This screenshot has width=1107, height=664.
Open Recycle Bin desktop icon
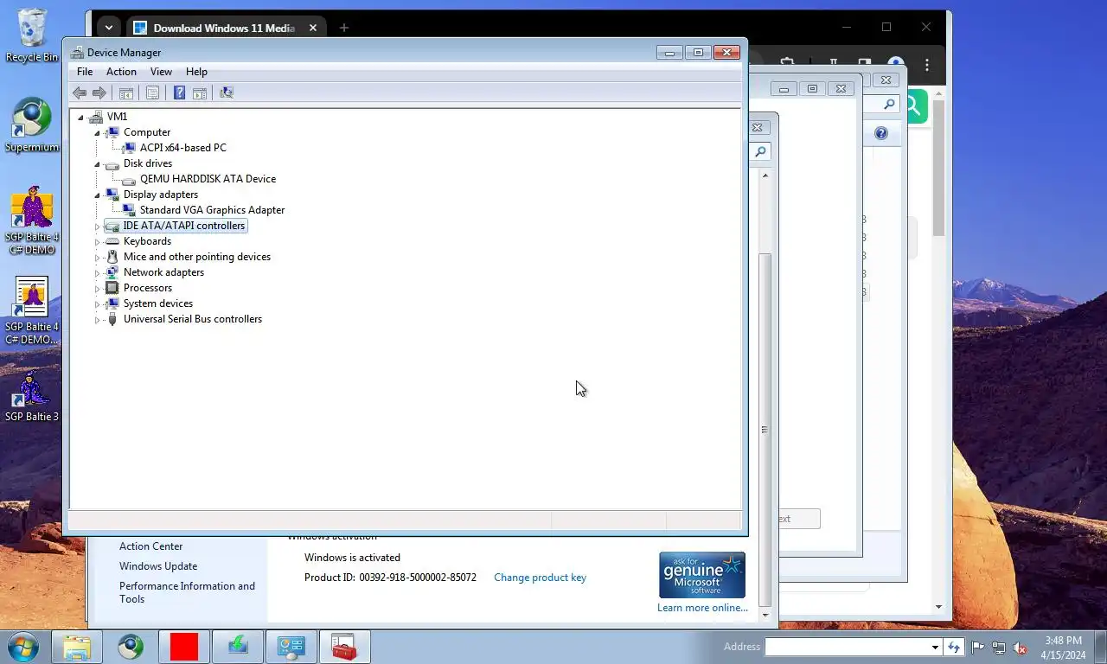[32, 36]
